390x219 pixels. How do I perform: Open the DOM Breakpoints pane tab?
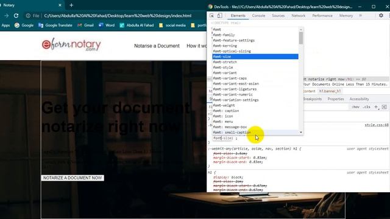[313, 99]
